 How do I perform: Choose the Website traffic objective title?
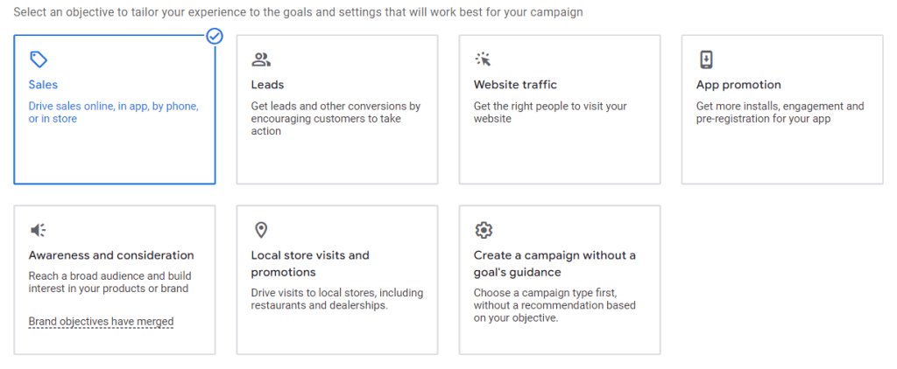[515, 85]
